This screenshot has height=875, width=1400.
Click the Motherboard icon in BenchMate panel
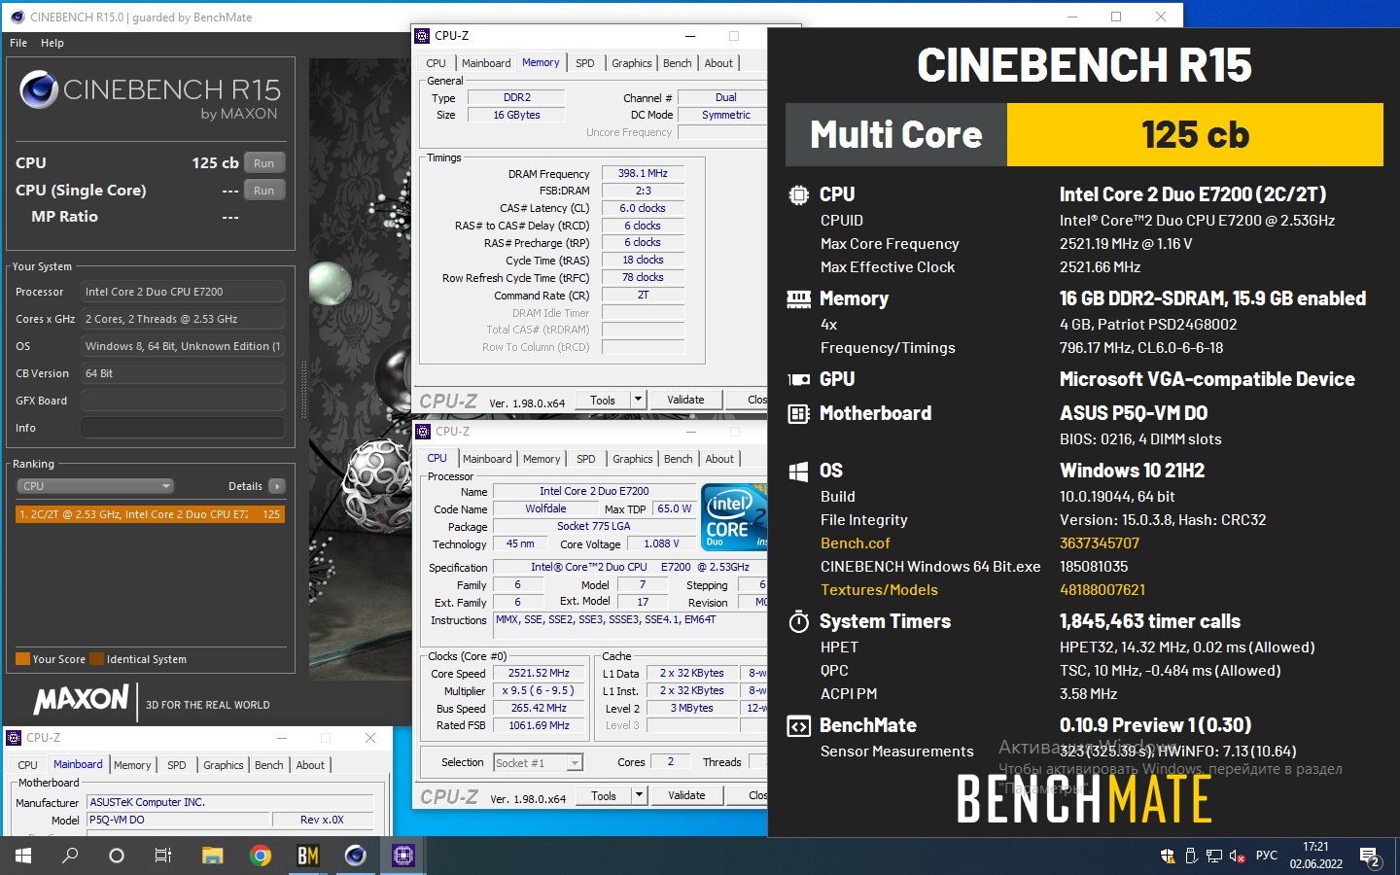pyautogui.click(x=798, y=414)
